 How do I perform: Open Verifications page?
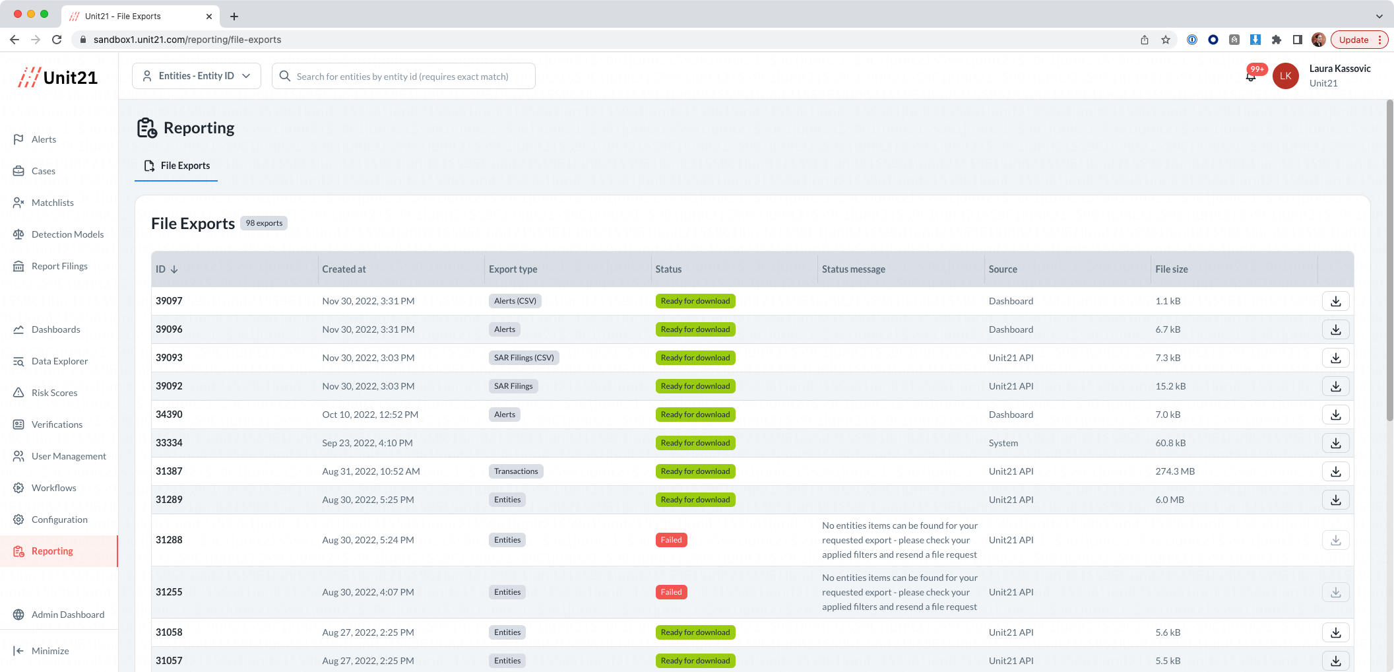tap(57, 424)
